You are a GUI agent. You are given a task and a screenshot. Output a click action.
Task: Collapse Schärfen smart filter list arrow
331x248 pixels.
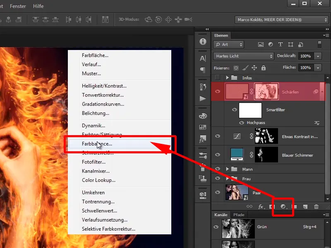pyautogui.click(x=322, y=91)
